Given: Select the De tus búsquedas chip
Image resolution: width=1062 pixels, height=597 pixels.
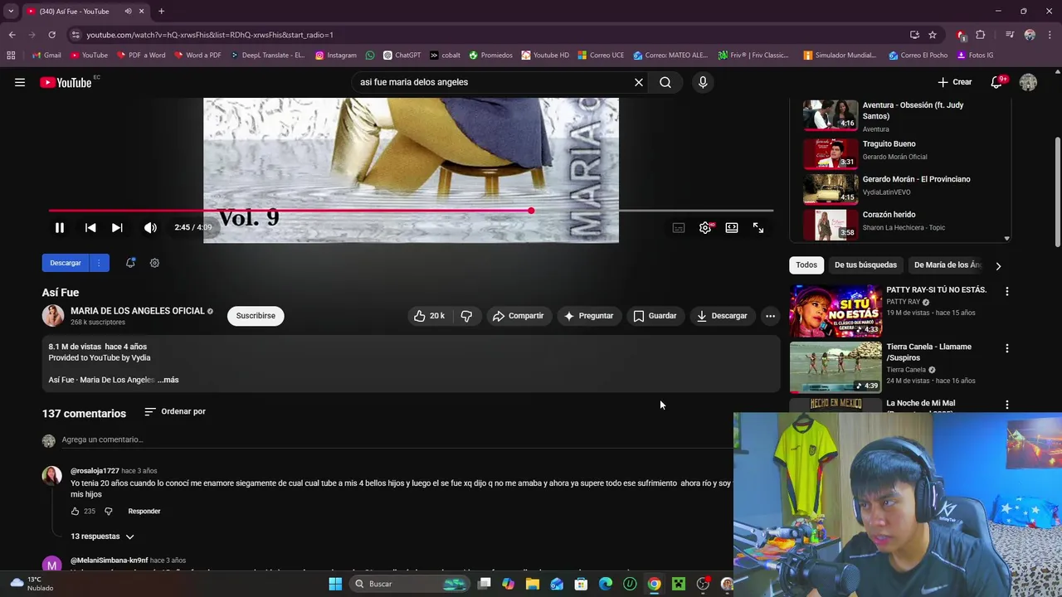Looking at the screenshot, I should point(865,265).
